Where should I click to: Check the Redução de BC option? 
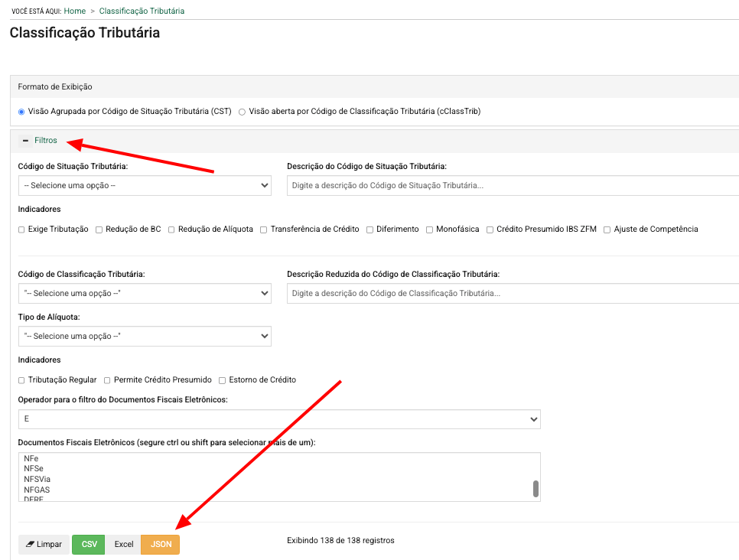pos(99,230)
